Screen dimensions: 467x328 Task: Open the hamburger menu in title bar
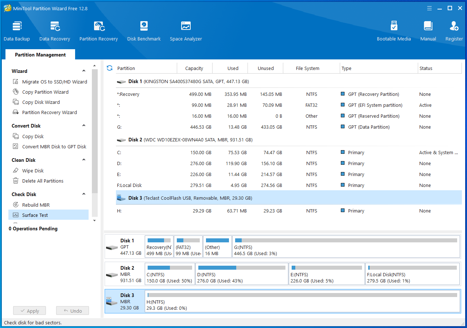click(x=429, y=8)
